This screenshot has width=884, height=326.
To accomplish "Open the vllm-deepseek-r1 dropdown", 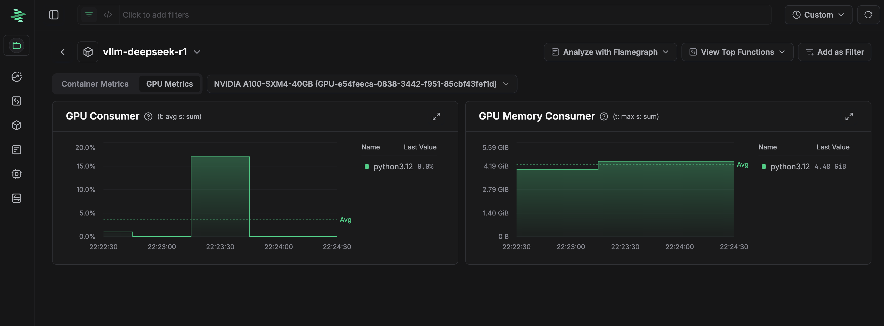I will point(197,52).
